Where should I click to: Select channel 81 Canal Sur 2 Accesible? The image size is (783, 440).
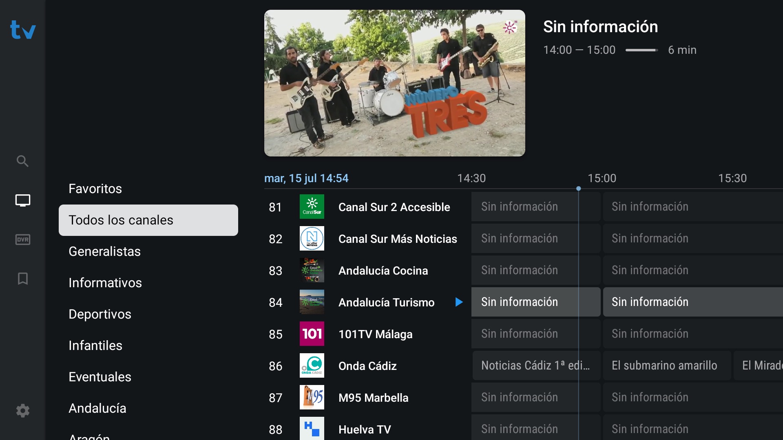[366, 207]
